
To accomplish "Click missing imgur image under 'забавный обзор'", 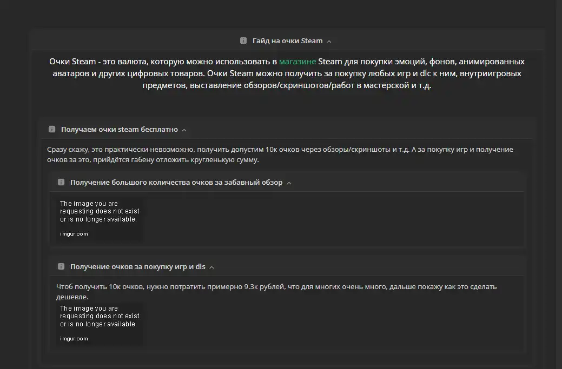I will pyautogui.click(x=100, y=219).
